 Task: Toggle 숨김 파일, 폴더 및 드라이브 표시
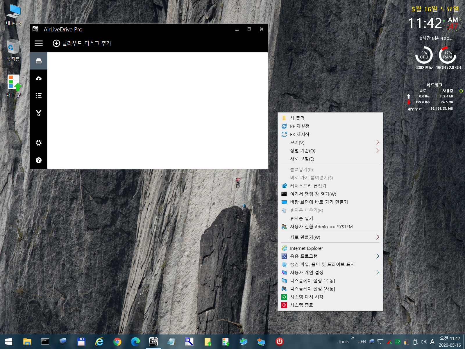click(x=330, y=264)
